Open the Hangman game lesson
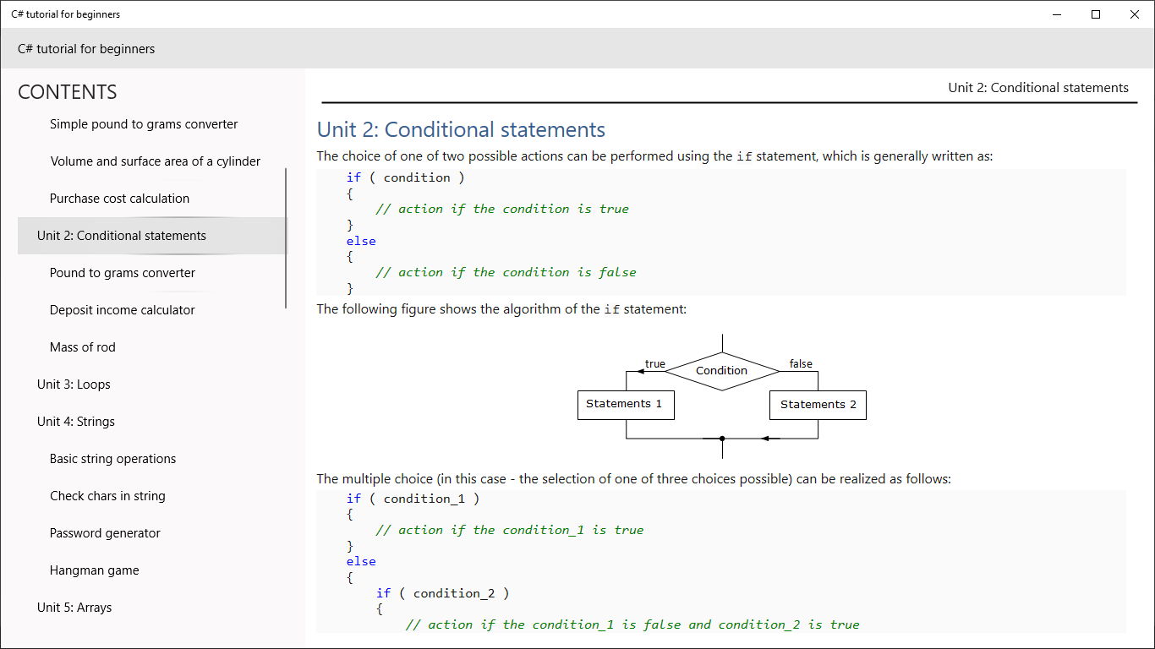1155x649 pixels. pos(95,570)
